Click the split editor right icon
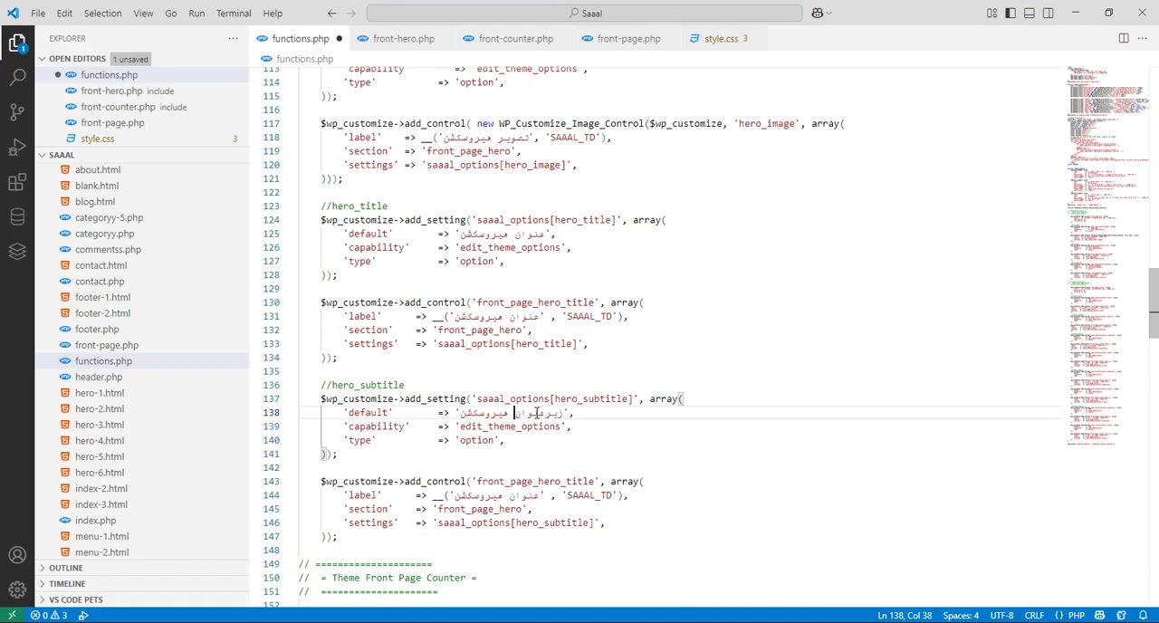Viewport: 1159px width, 623px height. click(1124, 38)
